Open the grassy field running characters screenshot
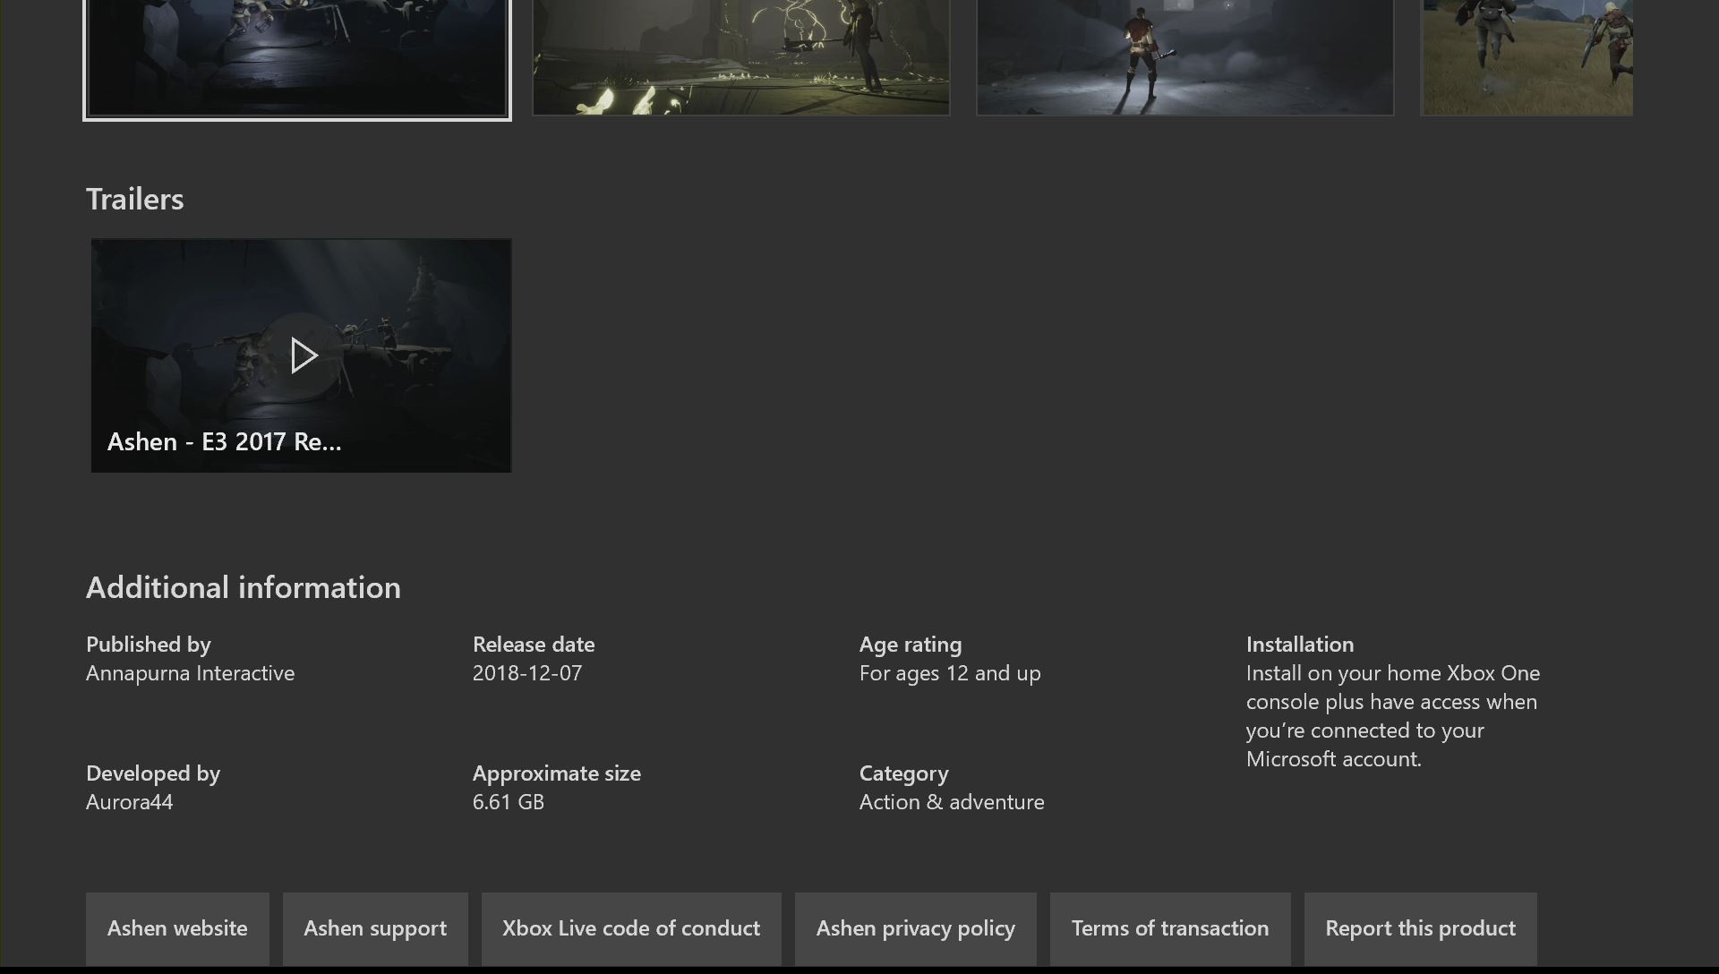The image size is (1719, 974). pos(1527,57)
